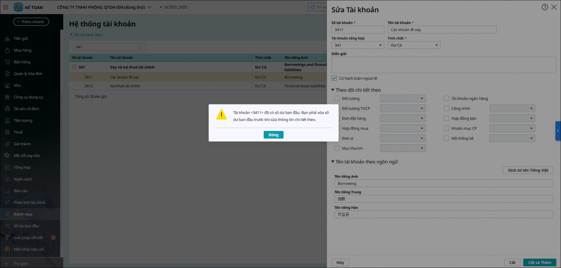Image resolution: width=561 pixels, height=268 pixels.
Task: Click the Tất cả danh mục back link
Action: (88, 35)
